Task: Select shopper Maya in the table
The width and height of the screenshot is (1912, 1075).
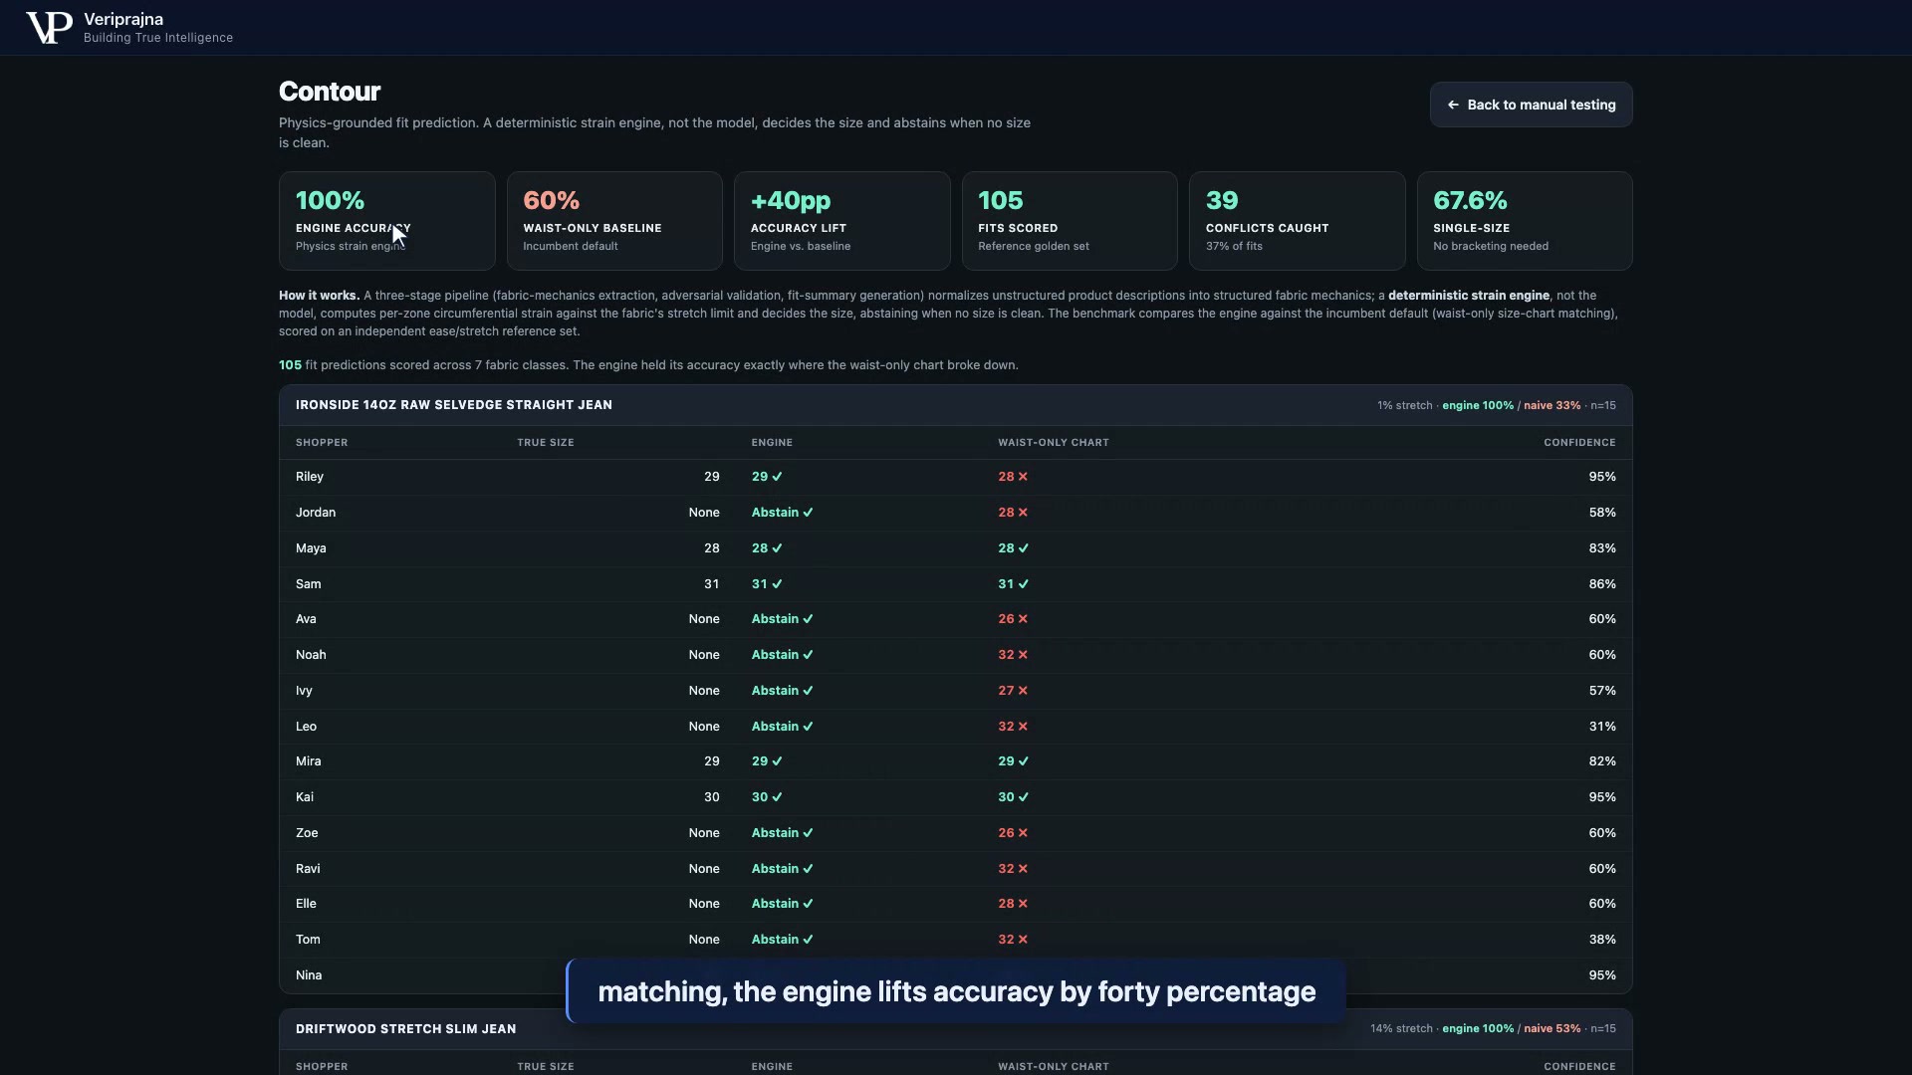Action: 311,548
